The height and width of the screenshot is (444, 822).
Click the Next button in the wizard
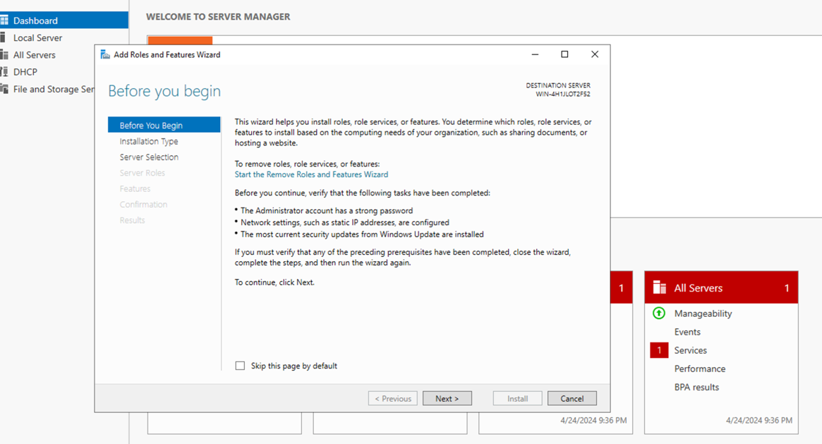tap(447, 398)
